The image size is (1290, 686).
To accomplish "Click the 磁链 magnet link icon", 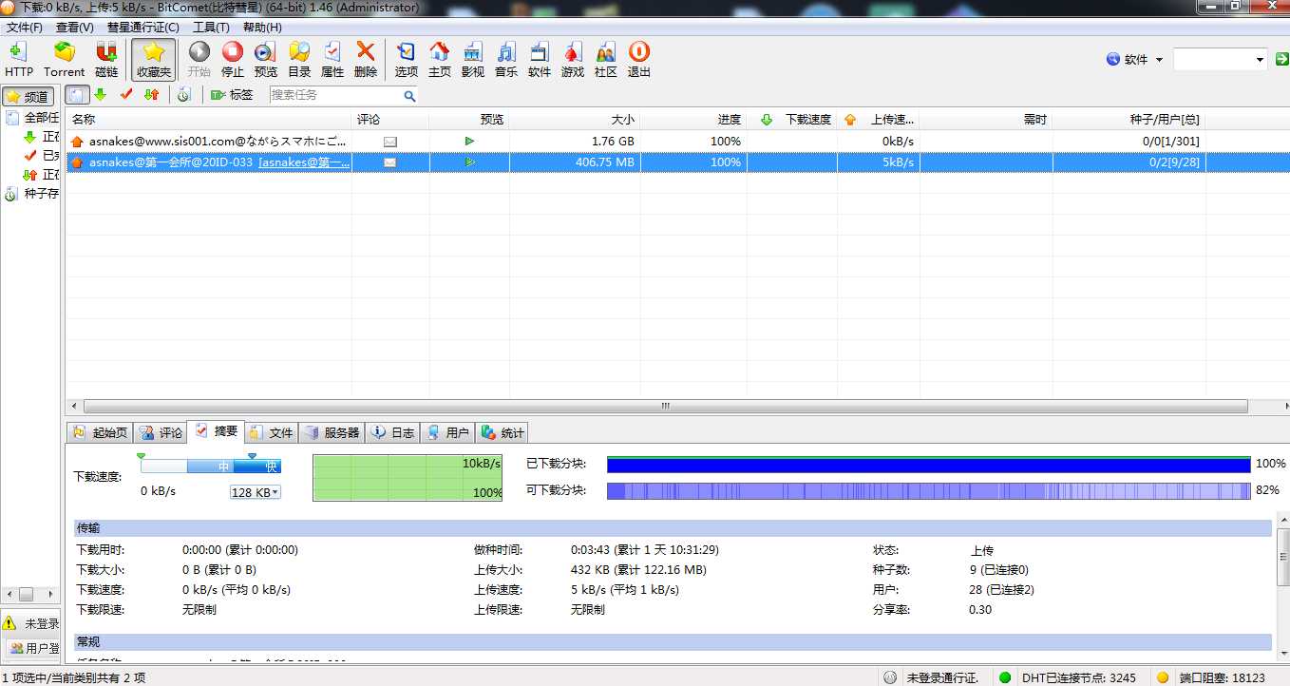I will pyautogui.click(x=106, y=59).
